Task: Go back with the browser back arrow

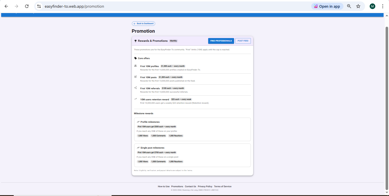Action: [x=6, y=6]
